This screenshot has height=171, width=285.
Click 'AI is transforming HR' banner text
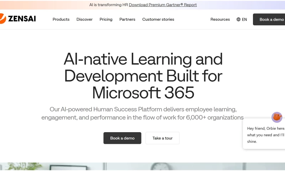[x=109, y=5]
